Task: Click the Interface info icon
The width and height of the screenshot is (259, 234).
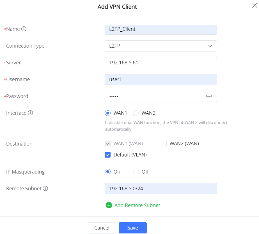Action: [30, 113]
